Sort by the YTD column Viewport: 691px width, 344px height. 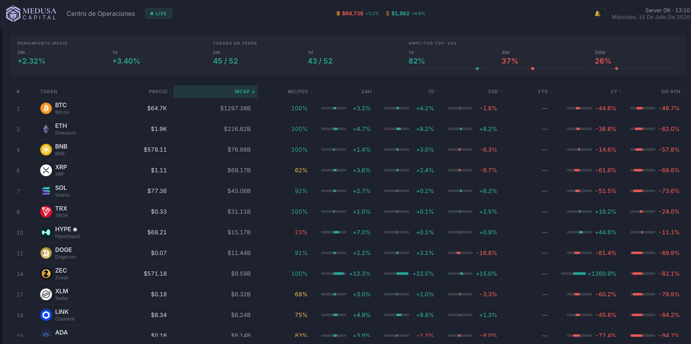pos(545,91)
